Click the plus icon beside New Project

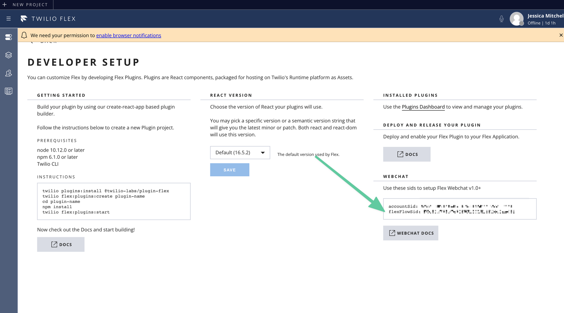(x=5, y=5)
